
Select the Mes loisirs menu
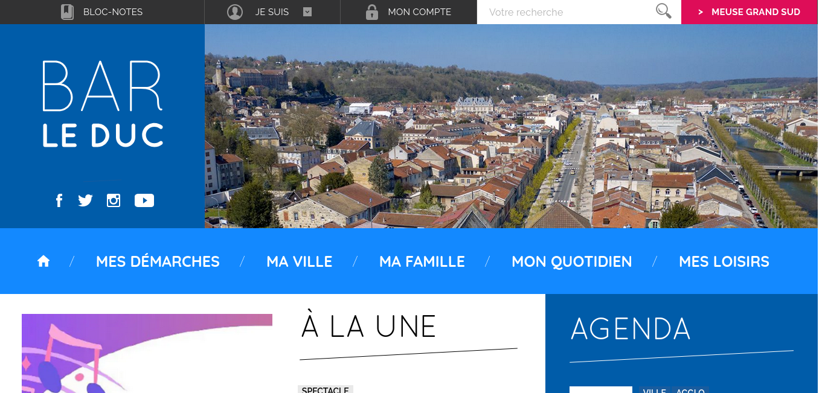[724, 261]
